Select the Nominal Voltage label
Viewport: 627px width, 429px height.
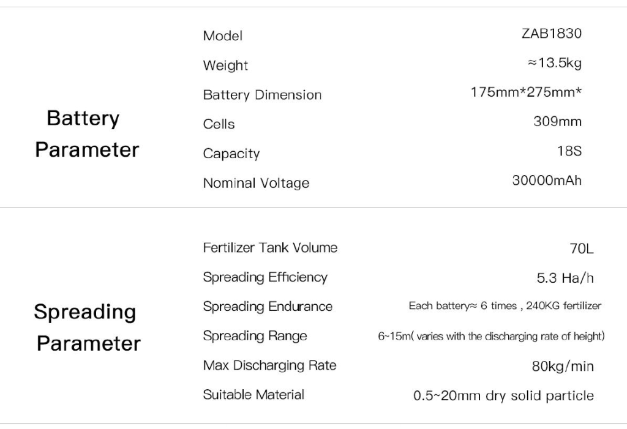click(x=256, y=183)
